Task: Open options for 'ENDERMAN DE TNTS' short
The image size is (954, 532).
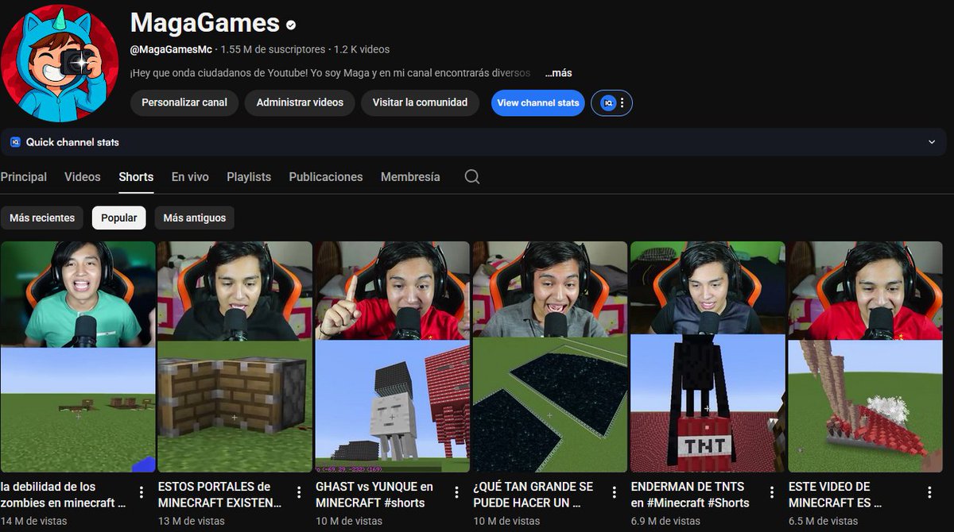Action: (771, 492)
